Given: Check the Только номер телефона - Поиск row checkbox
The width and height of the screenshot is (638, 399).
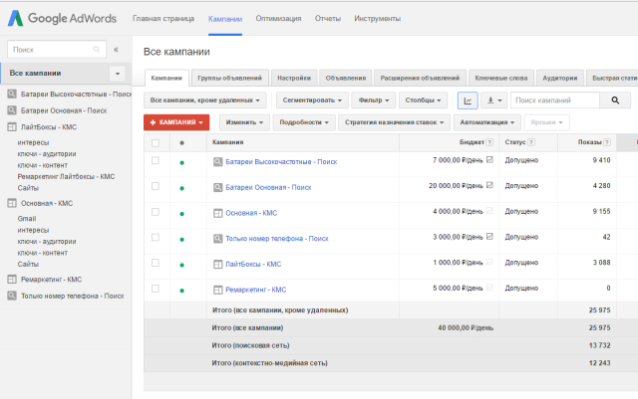Looking at the screenshot, I should 156,237.
